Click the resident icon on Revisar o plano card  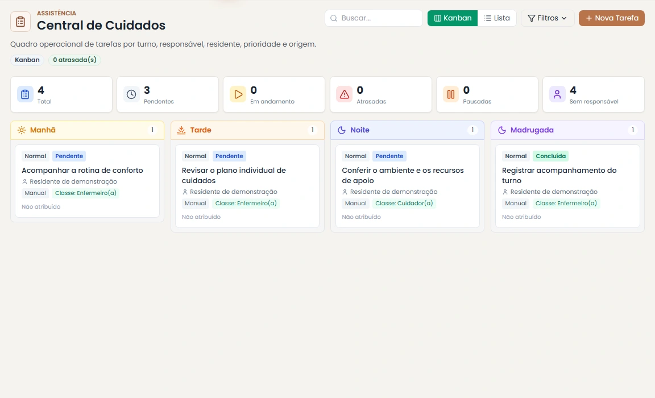pyautogui.click(x=185, y=192)
